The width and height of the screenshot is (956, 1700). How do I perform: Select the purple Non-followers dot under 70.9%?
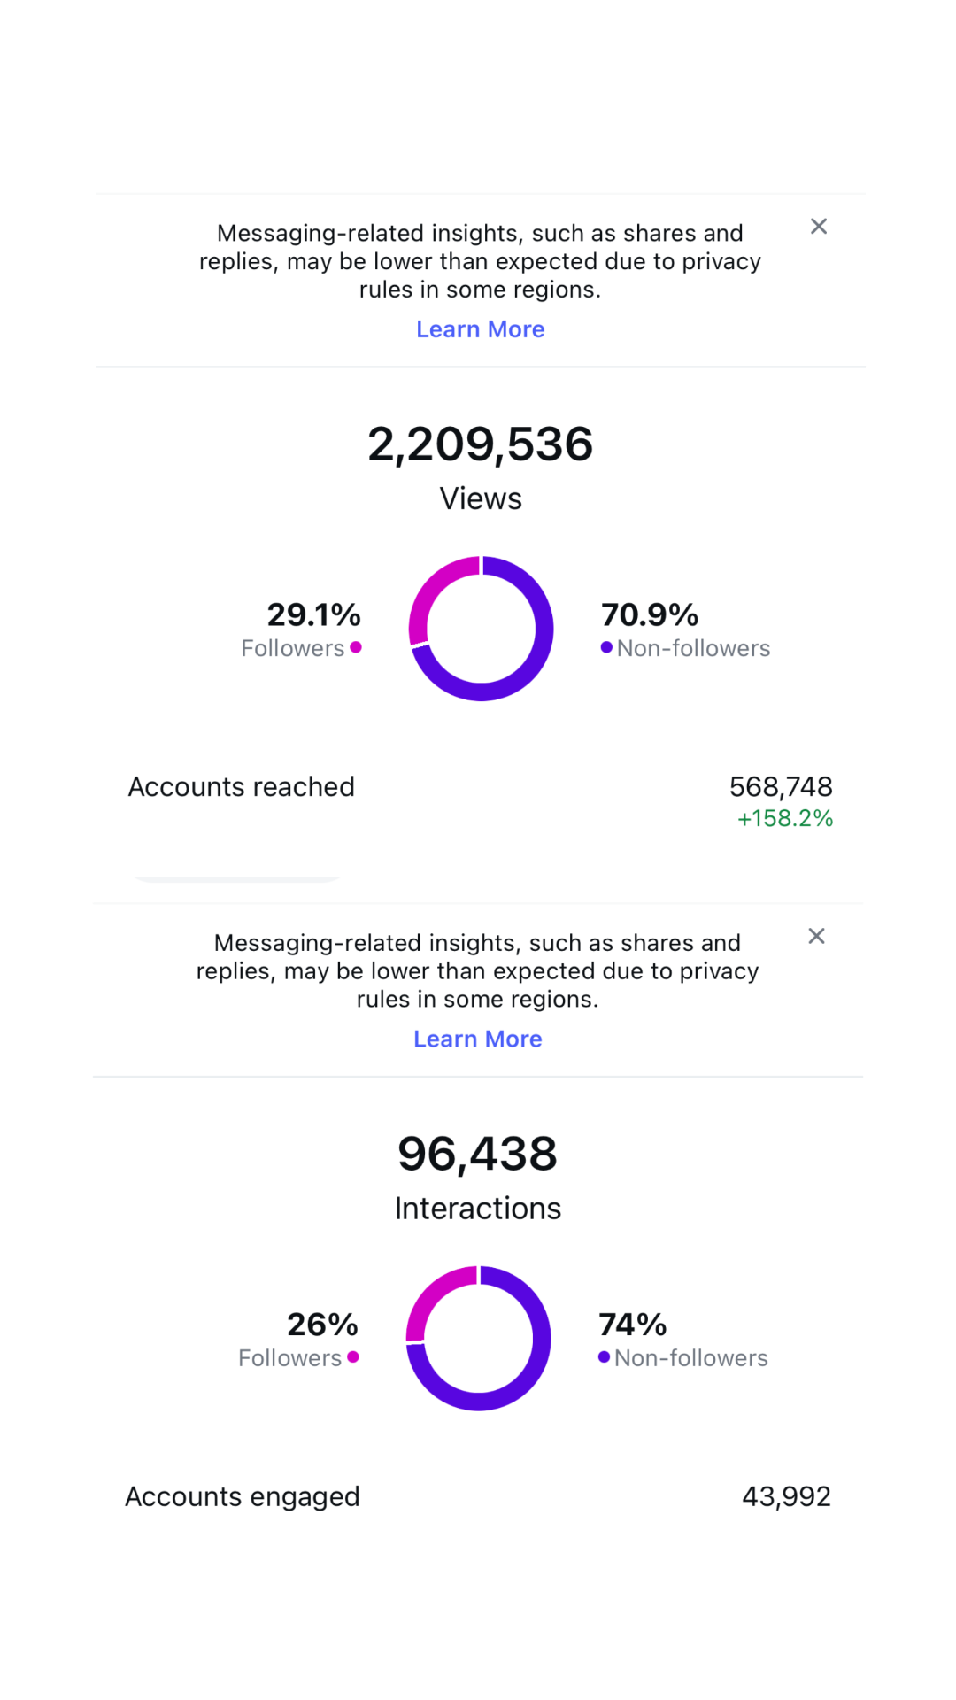606,647
